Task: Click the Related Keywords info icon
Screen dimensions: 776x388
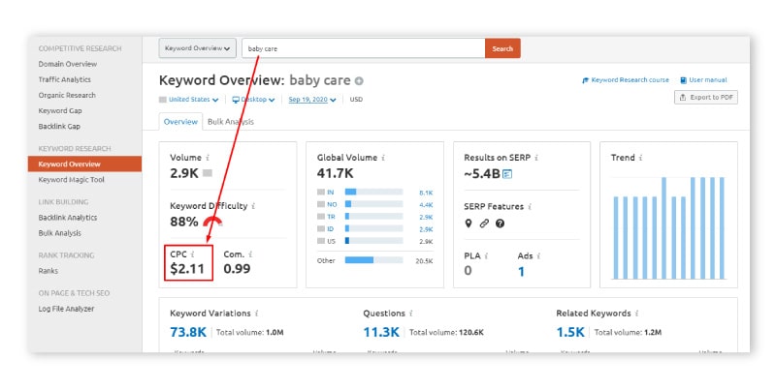Action: point(636,313)
